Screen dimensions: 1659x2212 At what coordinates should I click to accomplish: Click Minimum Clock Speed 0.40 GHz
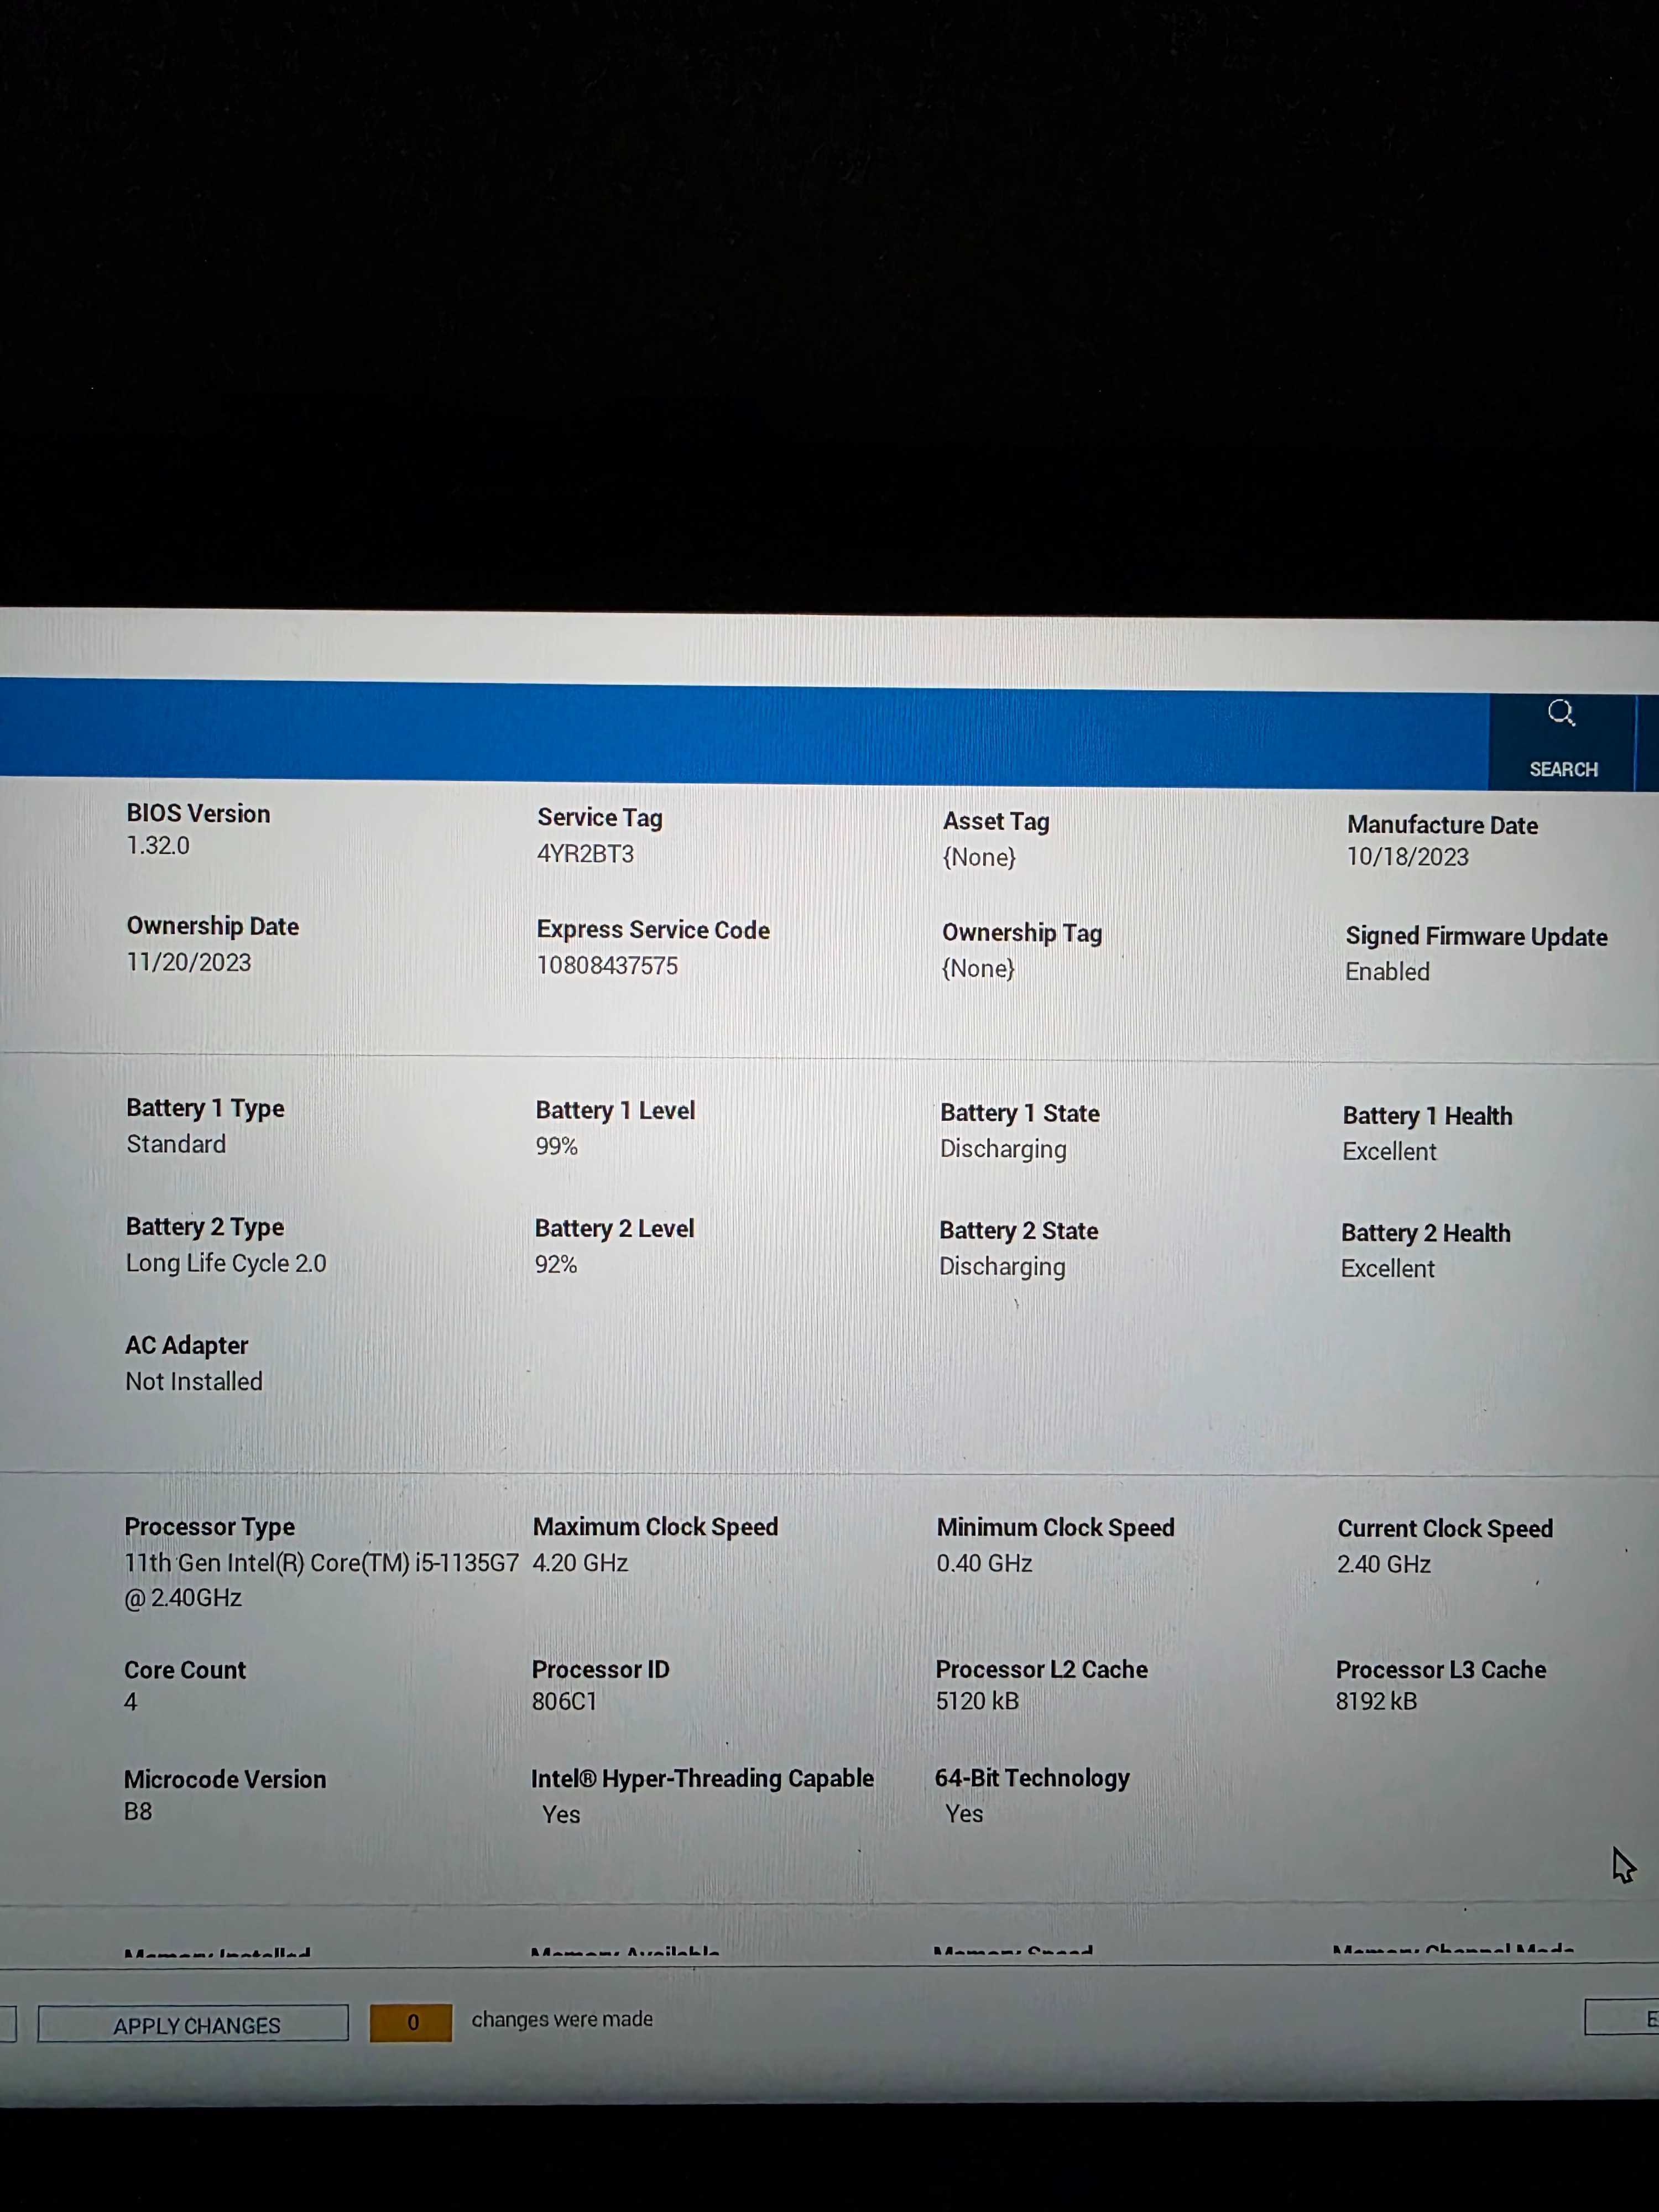(984, 1564)
